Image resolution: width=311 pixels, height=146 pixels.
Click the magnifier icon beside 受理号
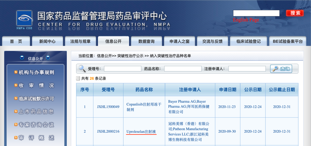[x=82, y=69]
